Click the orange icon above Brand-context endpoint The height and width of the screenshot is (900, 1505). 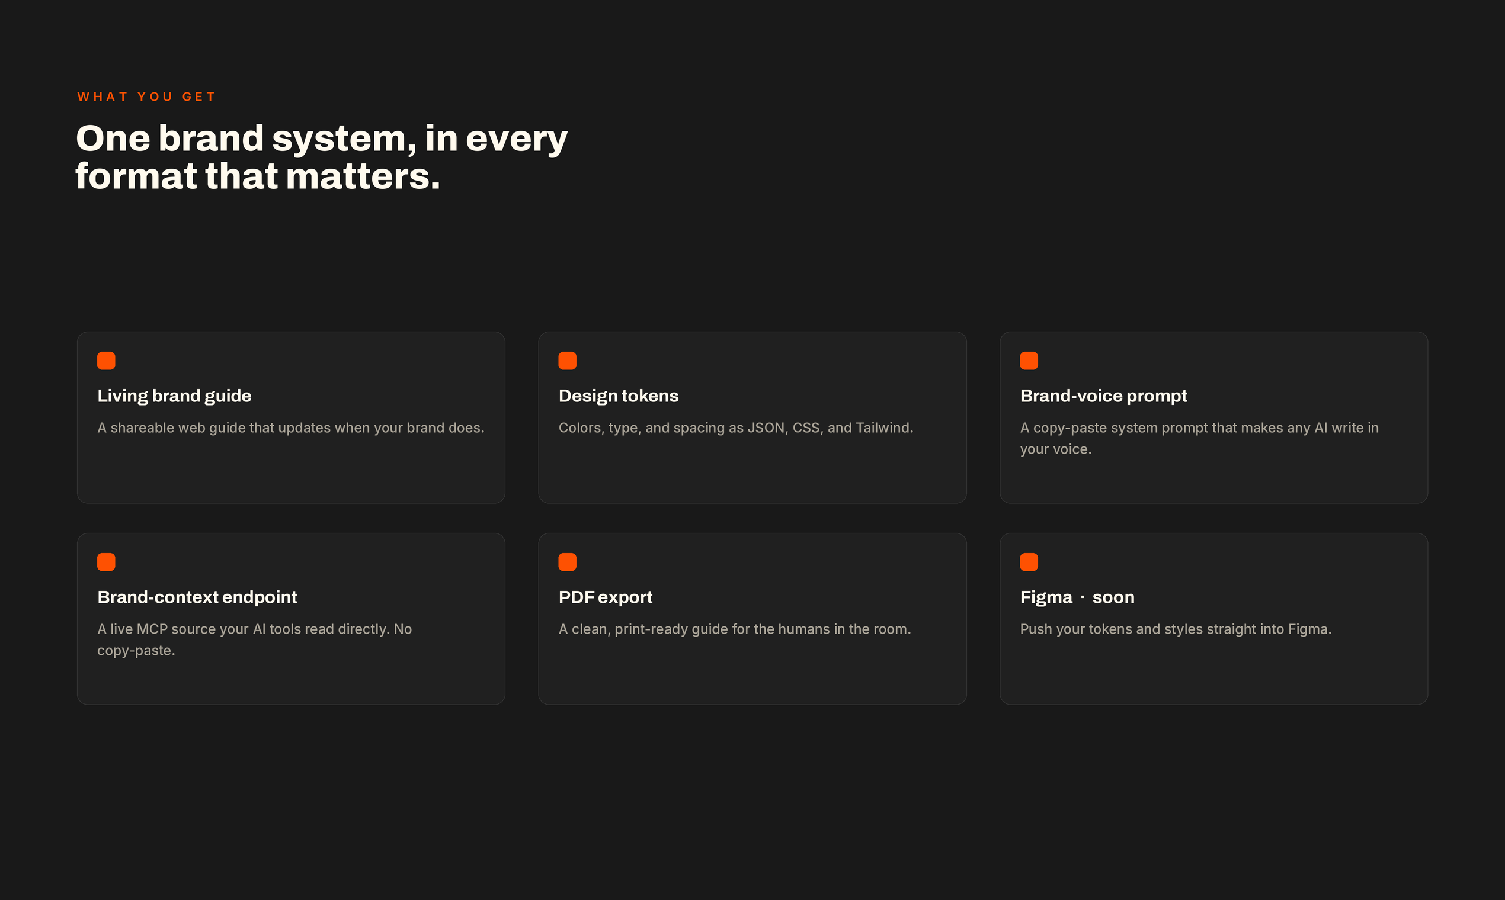point(106,562)
